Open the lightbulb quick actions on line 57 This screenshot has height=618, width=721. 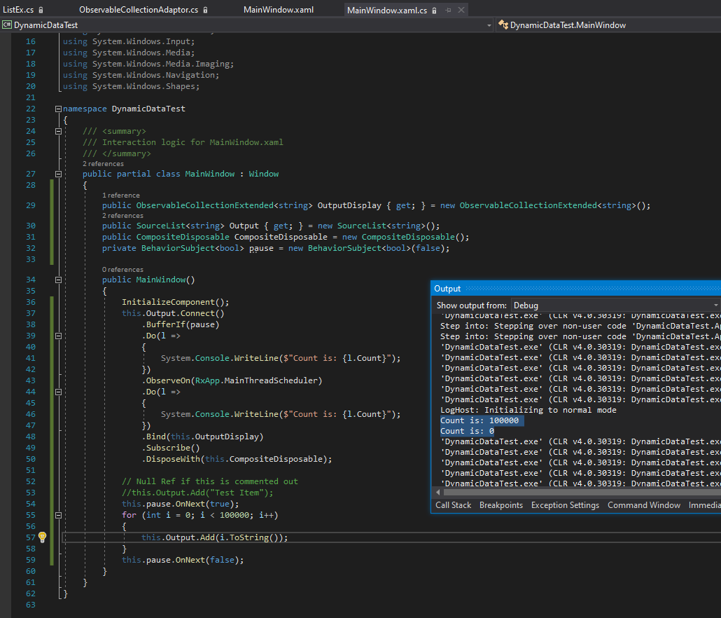point(42,537)
